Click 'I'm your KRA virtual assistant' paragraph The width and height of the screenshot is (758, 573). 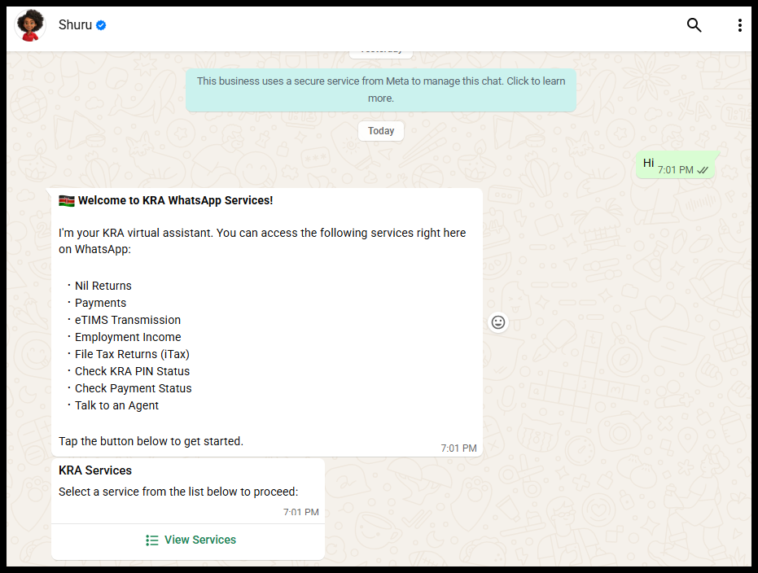coord(262,241)
